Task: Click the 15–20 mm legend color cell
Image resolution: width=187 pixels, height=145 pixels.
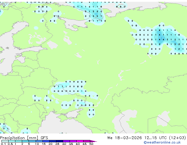Action: 46,141
